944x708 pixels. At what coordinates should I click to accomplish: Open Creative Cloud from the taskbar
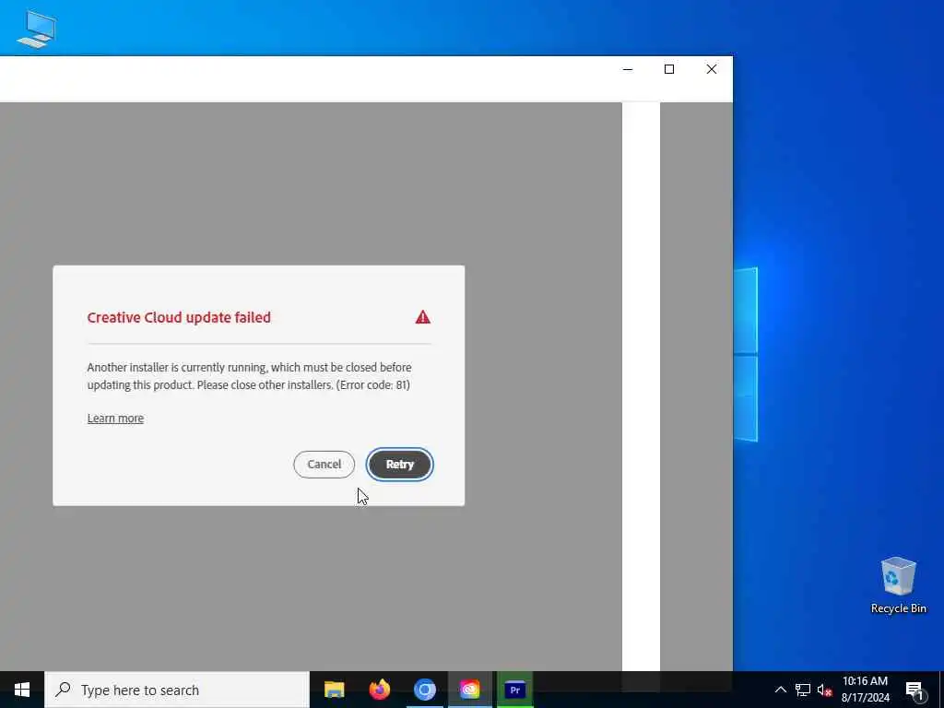click(469, 690)
